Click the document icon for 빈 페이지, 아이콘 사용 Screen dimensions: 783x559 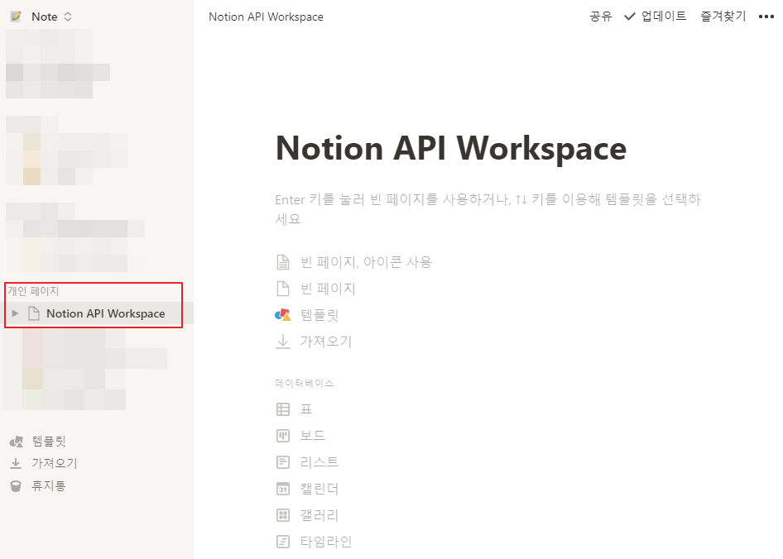pyautogui.click(x=283, y=262)
